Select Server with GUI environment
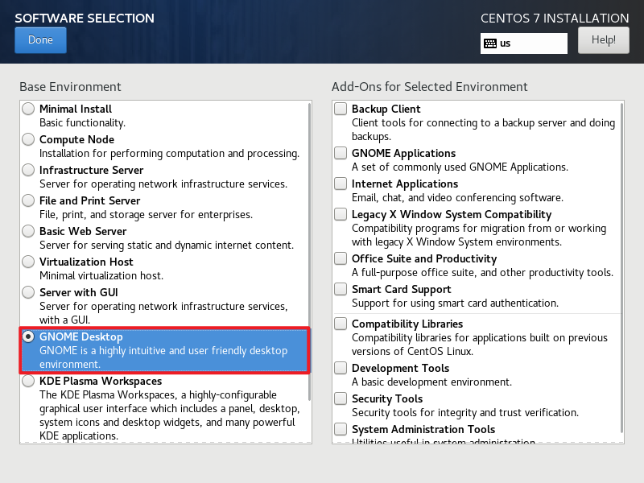Screen dimensions: 644x483 [28, 292]
